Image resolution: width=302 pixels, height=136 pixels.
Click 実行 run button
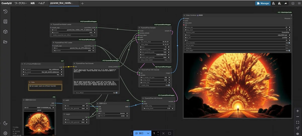click(x=139, y=133)
